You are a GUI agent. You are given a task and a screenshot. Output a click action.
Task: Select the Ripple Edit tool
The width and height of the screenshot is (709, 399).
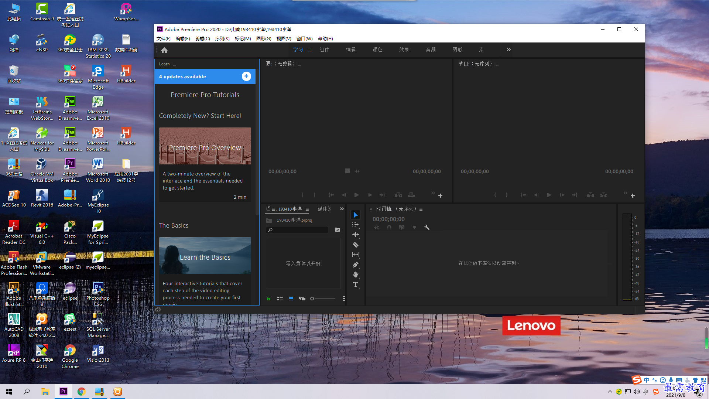click(356, 235)
